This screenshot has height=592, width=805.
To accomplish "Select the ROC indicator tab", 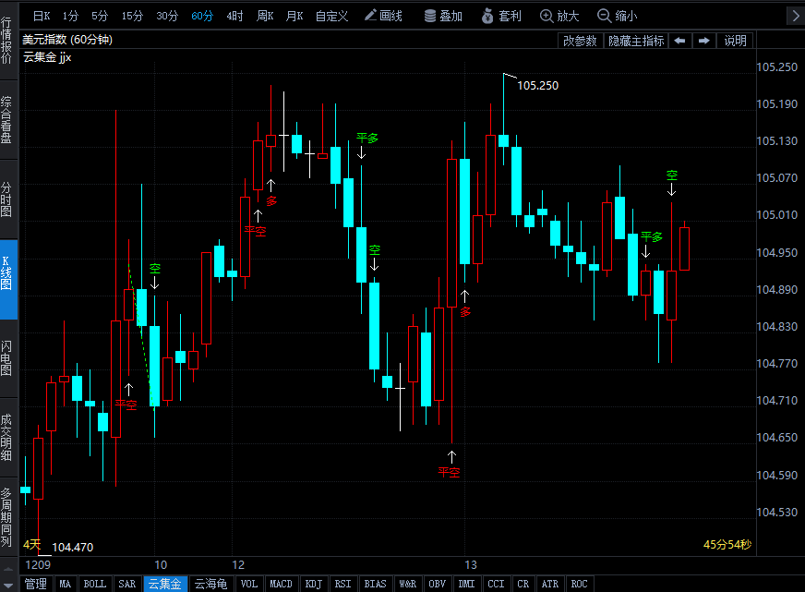I will click(x=580, y=584).
